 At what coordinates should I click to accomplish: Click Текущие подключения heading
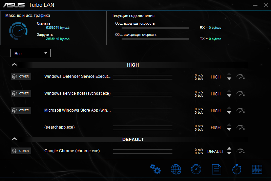pyautogui.click(x=133, y=16)
